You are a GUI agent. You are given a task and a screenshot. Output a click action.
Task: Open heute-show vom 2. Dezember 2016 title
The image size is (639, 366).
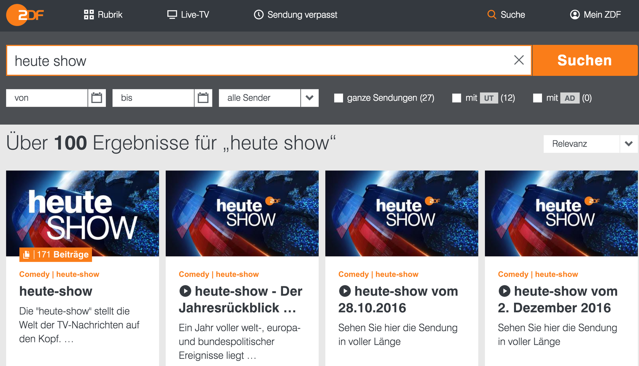coord(558,299)
